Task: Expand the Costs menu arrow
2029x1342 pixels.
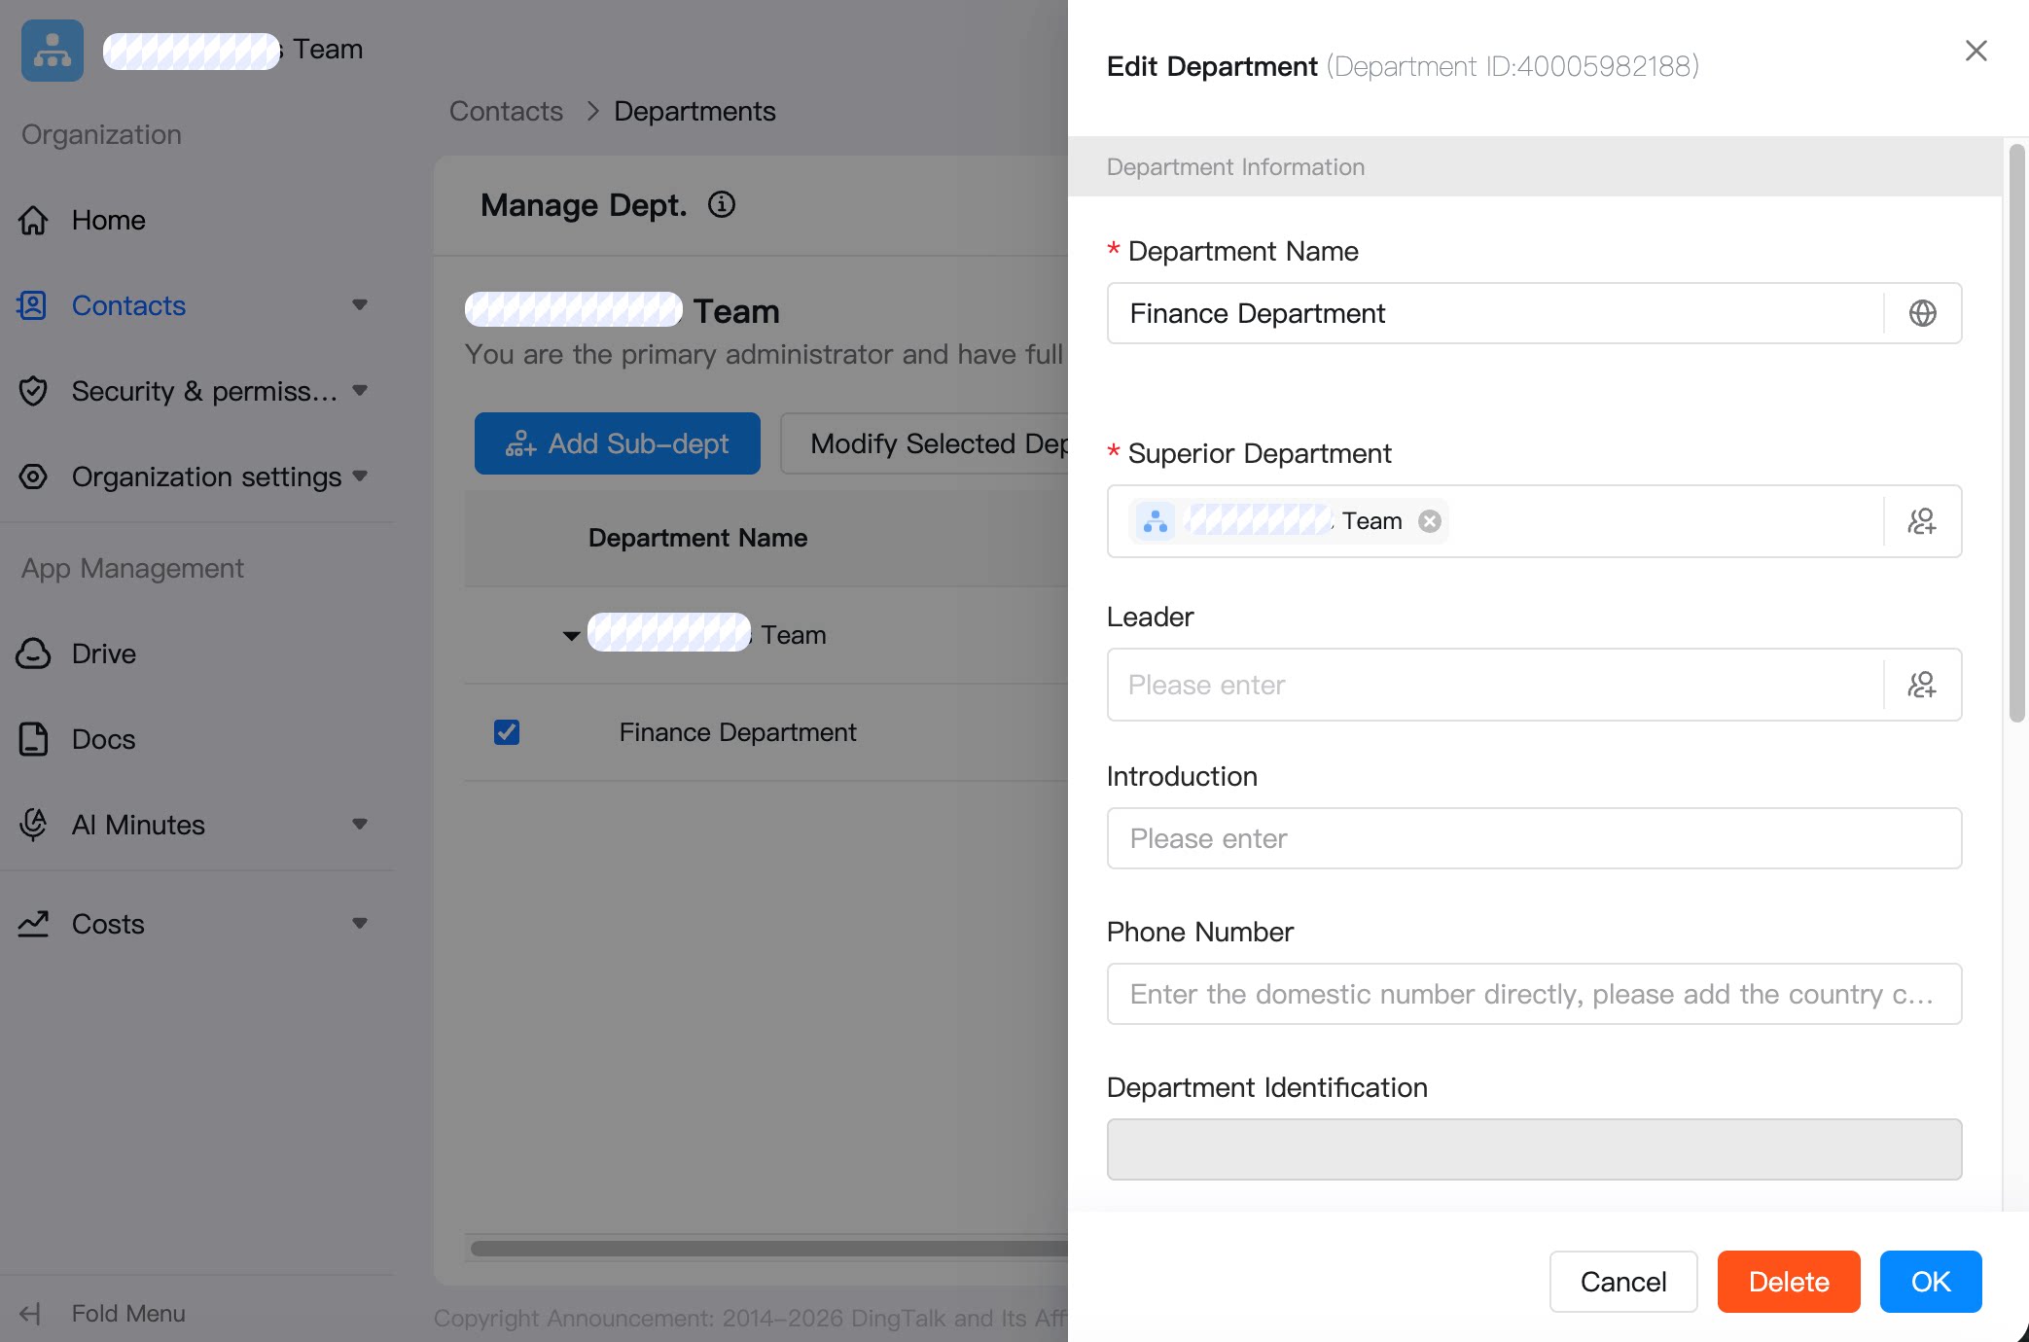Action: pos(360,924)
